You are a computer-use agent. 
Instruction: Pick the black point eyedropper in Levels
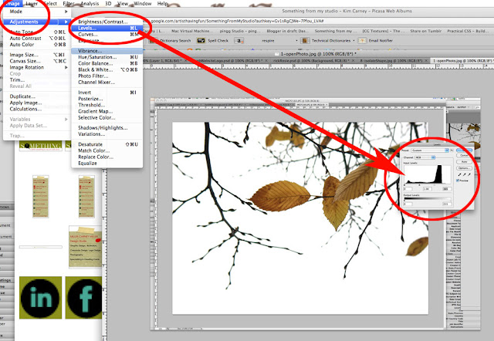click(459, 174)
